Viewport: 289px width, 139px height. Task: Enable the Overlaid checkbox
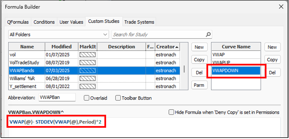coord(86,98)
